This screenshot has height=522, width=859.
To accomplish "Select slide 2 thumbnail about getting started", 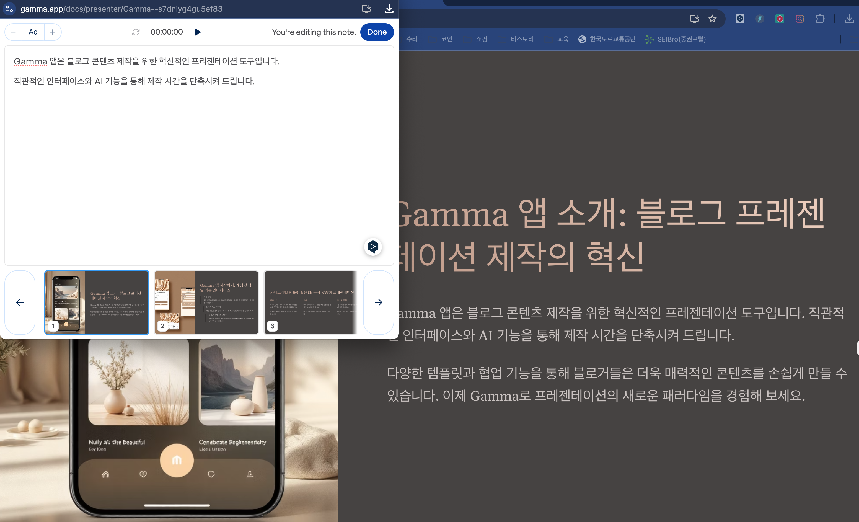I will (x=206, y=302).
